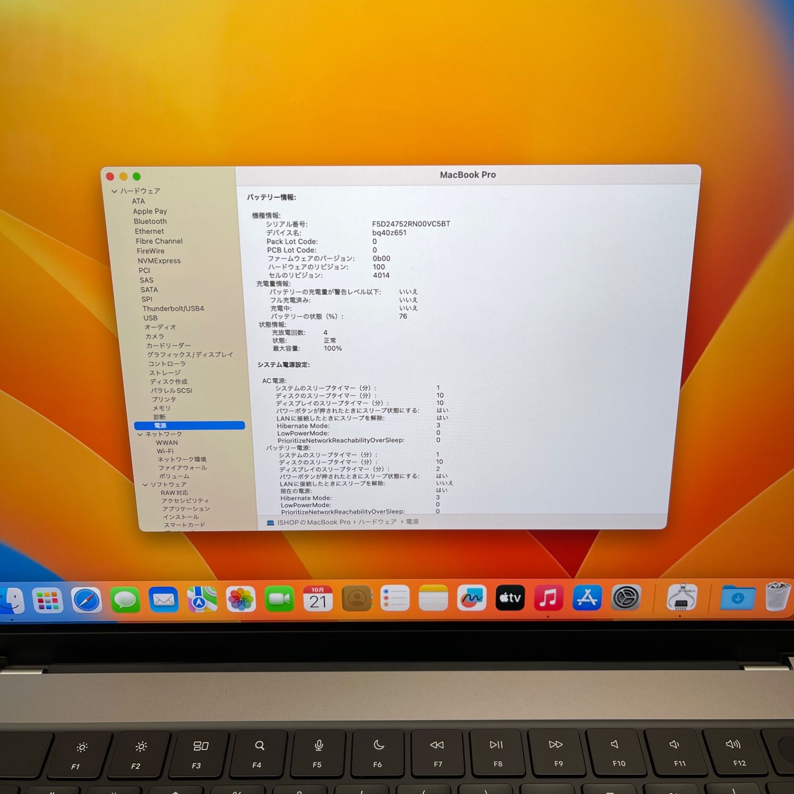The height and width of the screenshot is (794, 794).
Task: Click ISHOPのMacBook Pro in path bar
Action: [314, 523]
